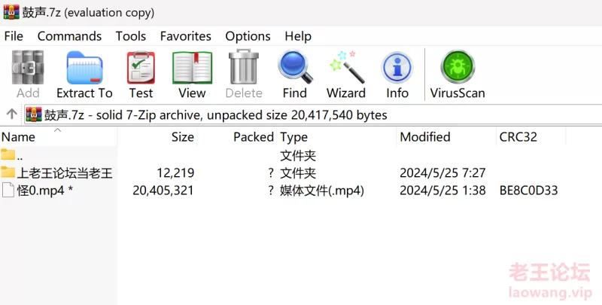Viewport: 602px width, 305px height.
Task: Go up one level with arrow
Action: pyautogui.click(x=11, y=114)
